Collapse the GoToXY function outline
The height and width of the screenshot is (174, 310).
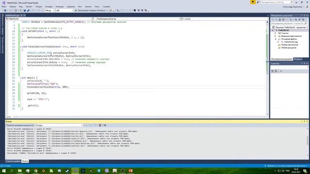coord(20,31)
